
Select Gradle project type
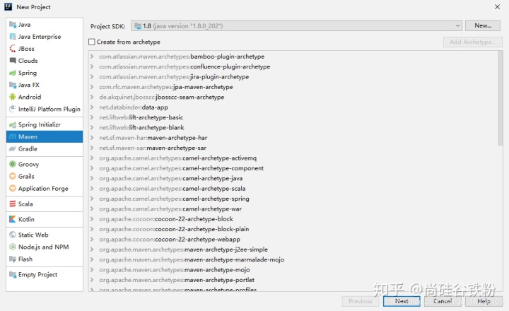coord(45,148)
